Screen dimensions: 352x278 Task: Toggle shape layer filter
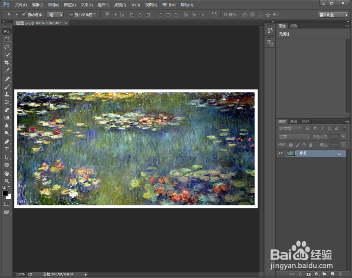click(x=329, y=128)
